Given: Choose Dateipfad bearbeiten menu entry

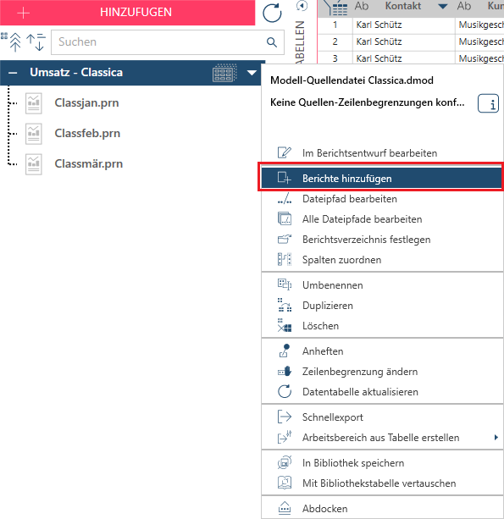Looking at the screenshot, I should click(383, 199).
